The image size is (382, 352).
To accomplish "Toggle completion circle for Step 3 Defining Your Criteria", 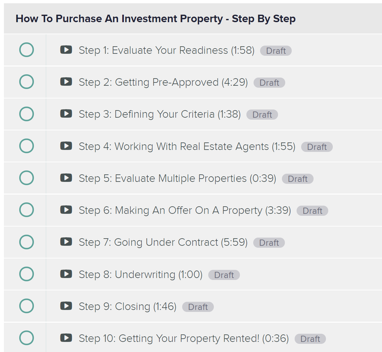I will 26,114.
